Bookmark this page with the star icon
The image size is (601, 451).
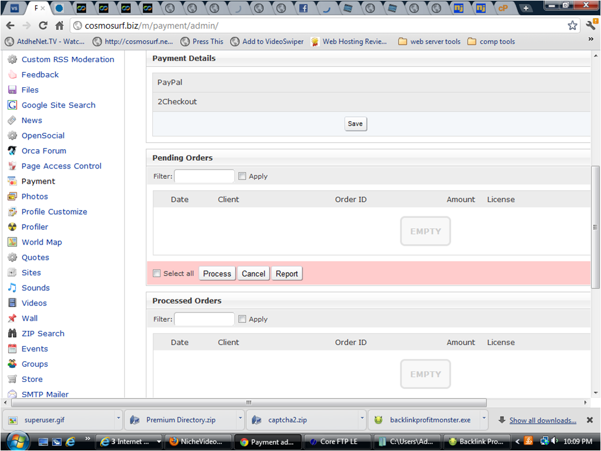[572, 26]
